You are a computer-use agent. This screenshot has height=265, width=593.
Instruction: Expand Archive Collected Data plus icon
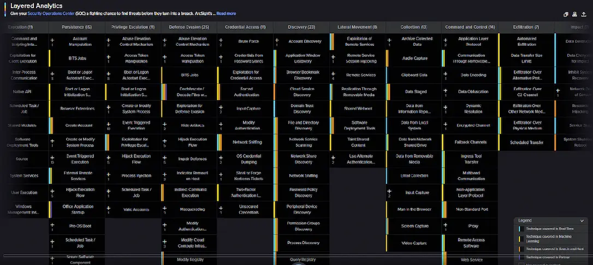[390, 40]
